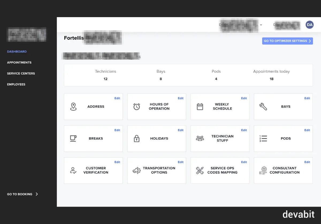This screenshot has height=224, width=321.
Task: Click the Service Ops Codes tools icon
Action: [x=200, y=170]
